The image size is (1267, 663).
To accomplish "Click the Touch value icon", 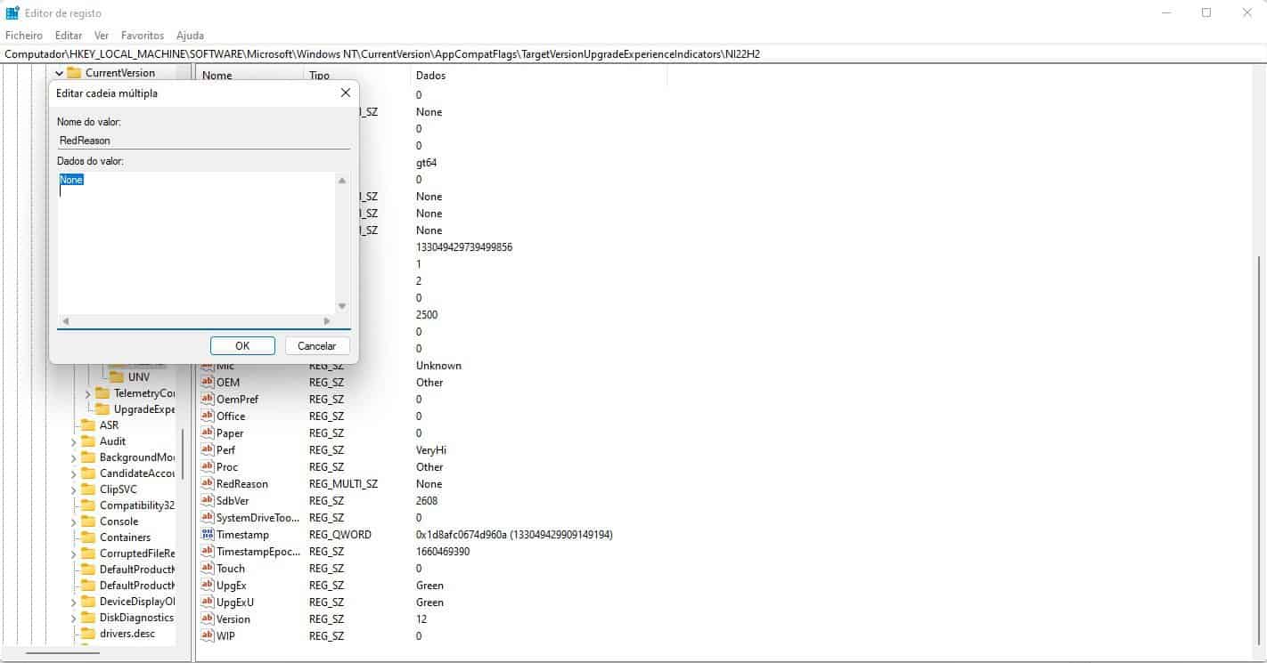I will pos(208,569).
